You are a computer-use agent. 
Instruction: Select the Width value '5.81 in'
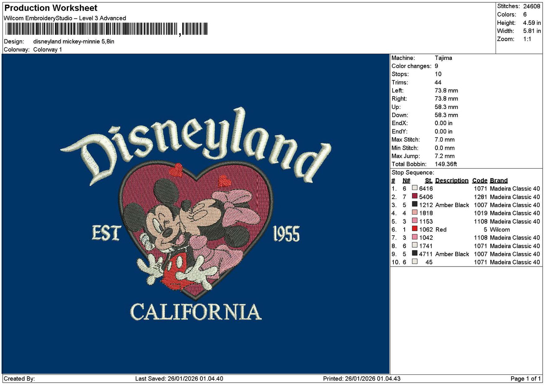click(532, 31)
